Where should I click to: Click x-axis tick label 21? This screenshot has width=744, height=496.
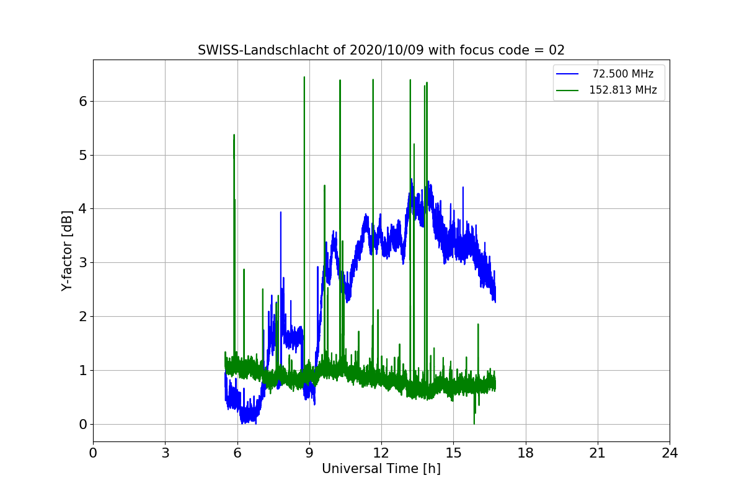pos(598,453)
